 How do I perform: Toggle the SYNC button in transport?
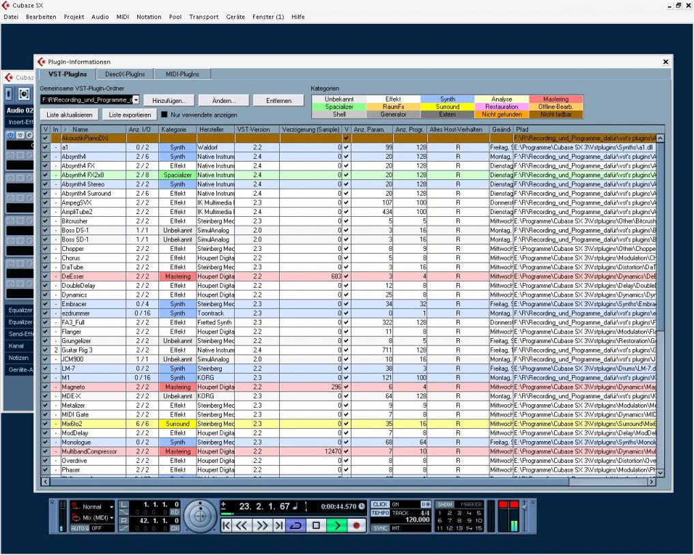[x=380, y=528]
